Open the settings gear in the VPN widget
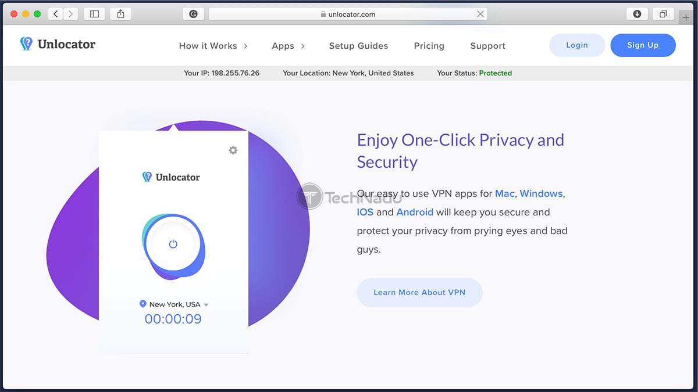The image size is (698, 392). tap(233, 150)
